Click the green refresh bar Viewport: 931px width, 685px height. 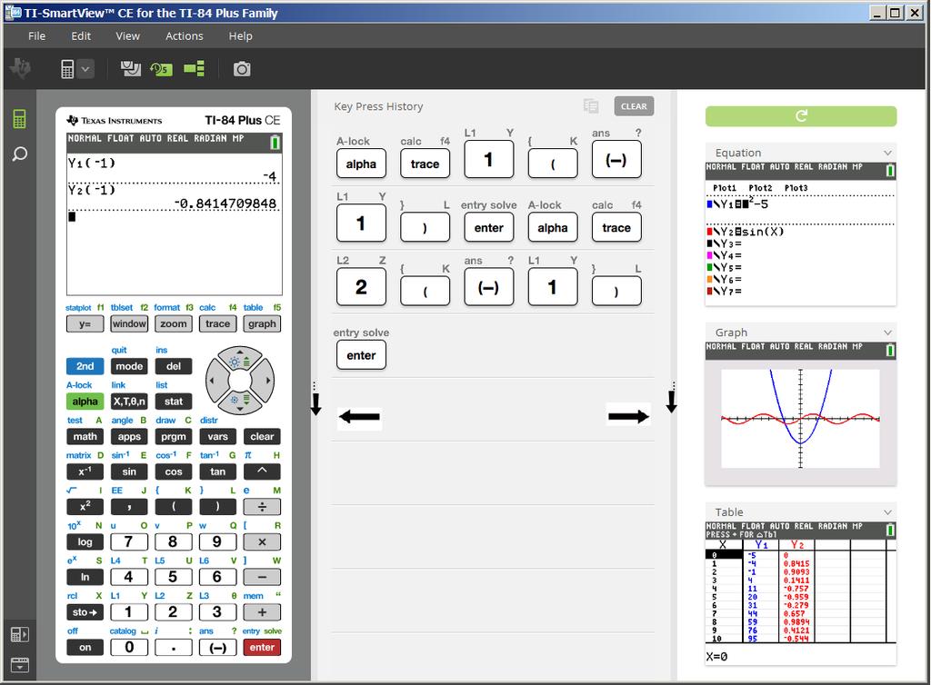(x=800, y=116)
